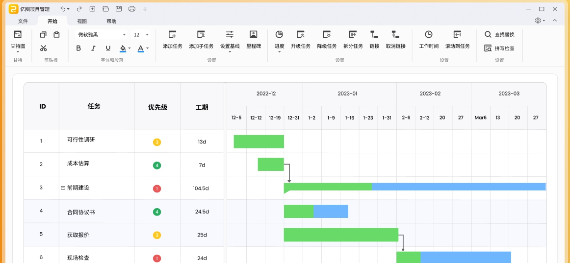Click priority 1 badge for 前期建设
This screenshot has width=570, height=263.
(x=157, y=189)
